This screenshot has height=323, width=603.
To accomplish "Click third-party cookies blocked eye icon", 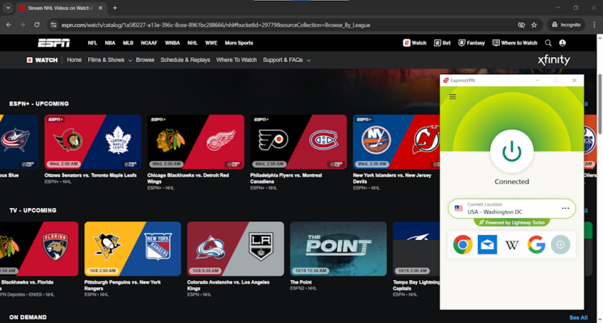I will (x=521, y=25).
